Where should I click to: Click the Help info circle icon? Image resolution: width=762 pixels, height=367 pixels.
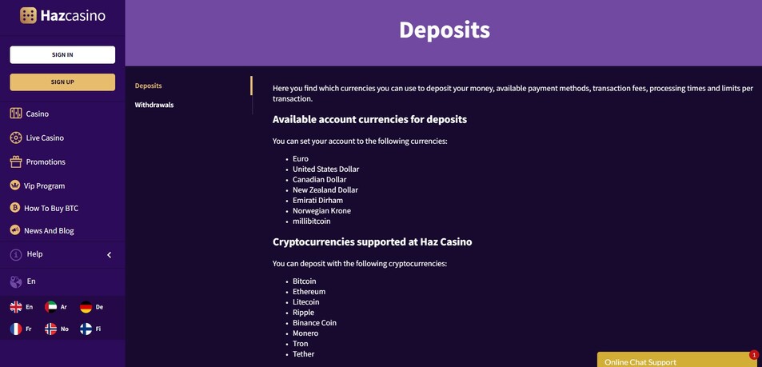tap(16, 255)
